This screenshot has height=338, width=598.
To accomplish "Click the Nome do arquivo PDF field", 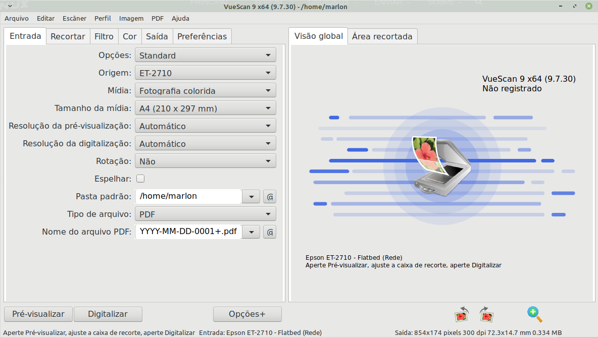I will tap(188, 232).
